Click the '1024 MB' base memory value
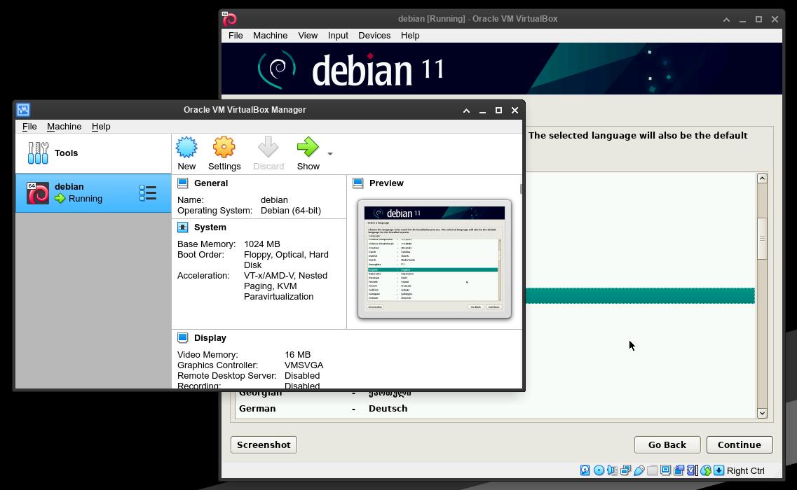This screenshot has width=797, height=490. 261,244
